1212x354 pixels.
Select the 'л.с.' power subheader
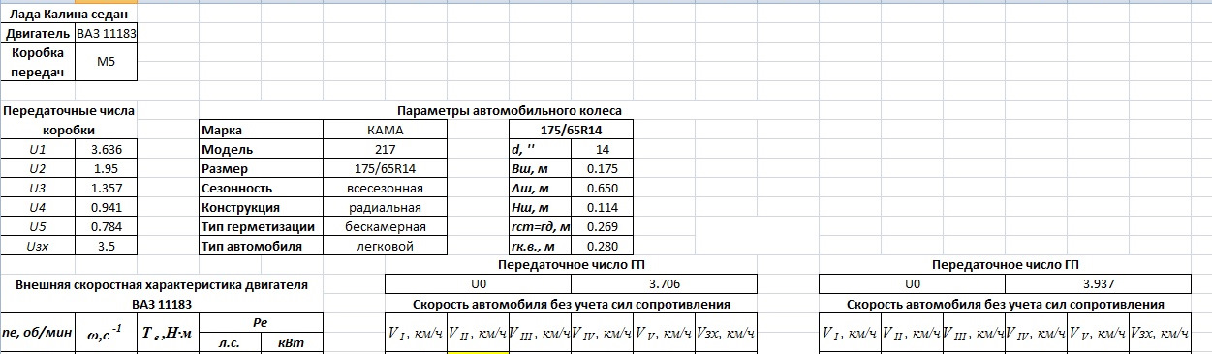230,343
